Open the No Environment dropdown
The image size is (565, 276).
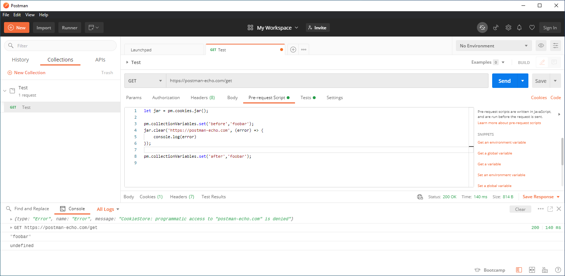click(x=493, y=46)
